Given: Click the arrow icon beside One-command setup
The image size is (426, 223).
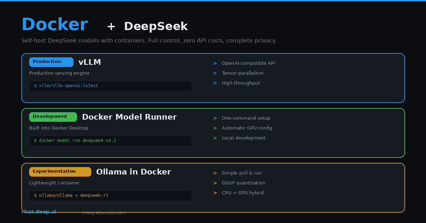Looking at the screenshot, I should point(215,118).
